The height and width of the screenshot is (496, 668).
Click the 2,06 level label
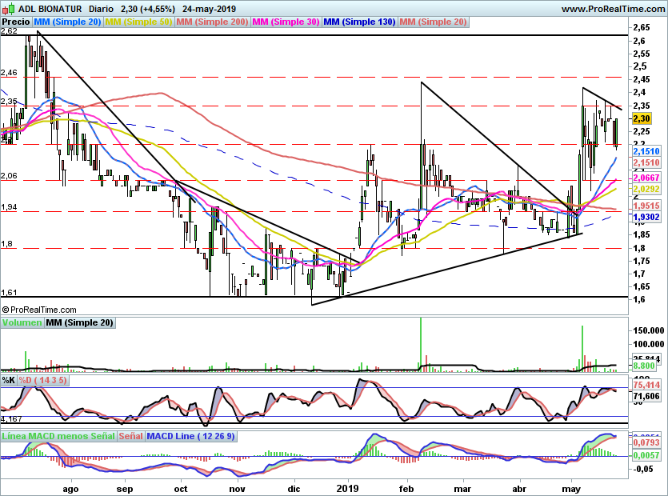9,175
